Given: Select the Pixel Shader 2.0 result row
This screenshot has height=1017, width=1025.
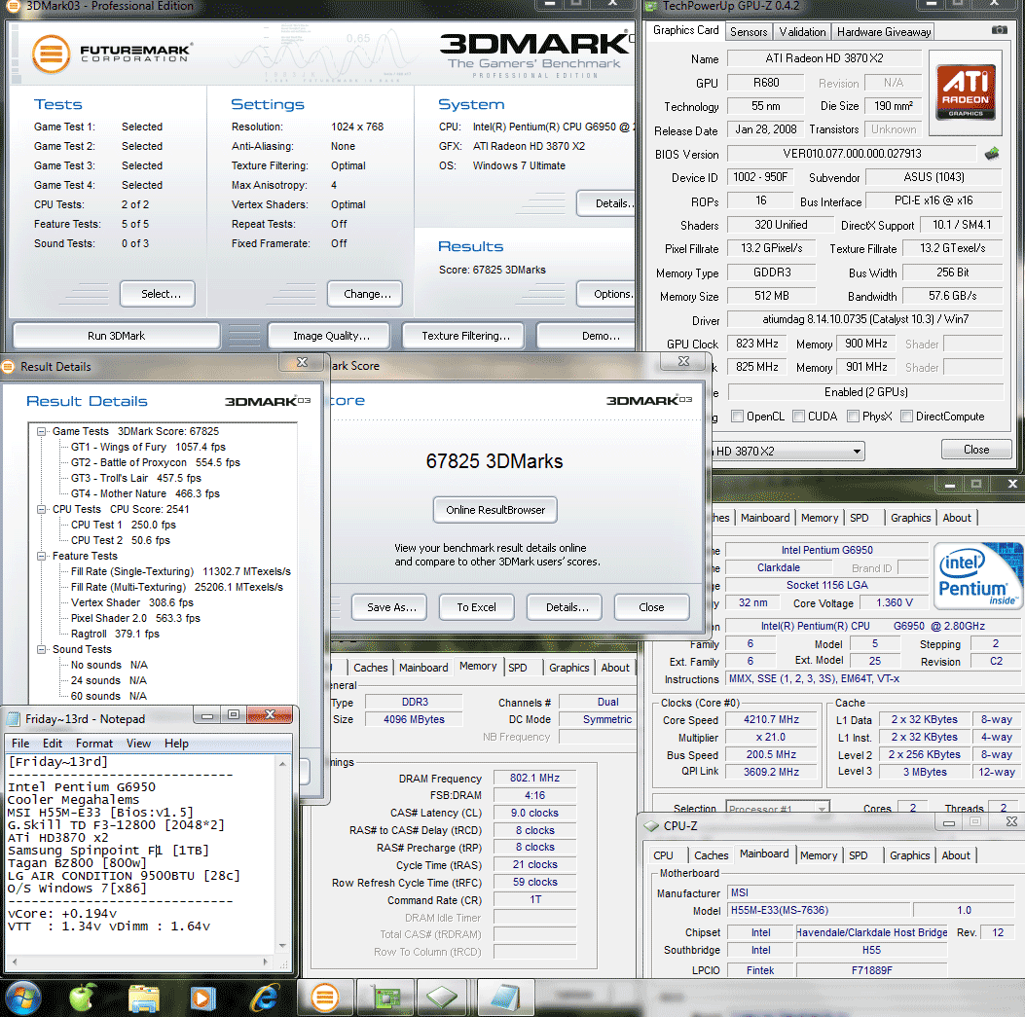Looking at the screenshot, I should click(x=135, y=618).
